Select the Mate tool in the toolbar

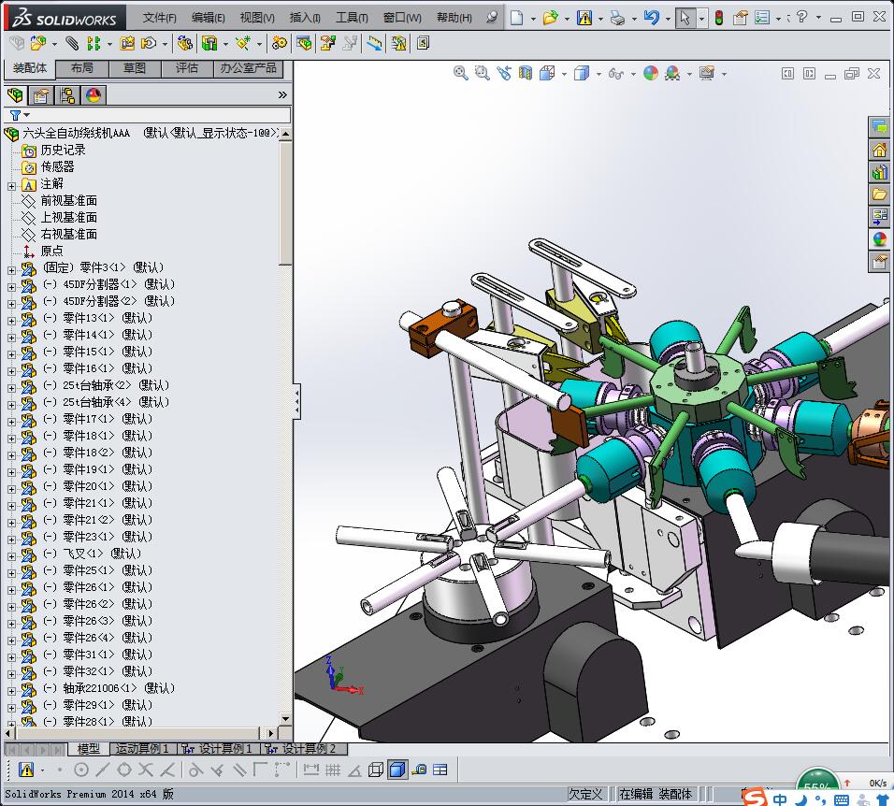72,42
